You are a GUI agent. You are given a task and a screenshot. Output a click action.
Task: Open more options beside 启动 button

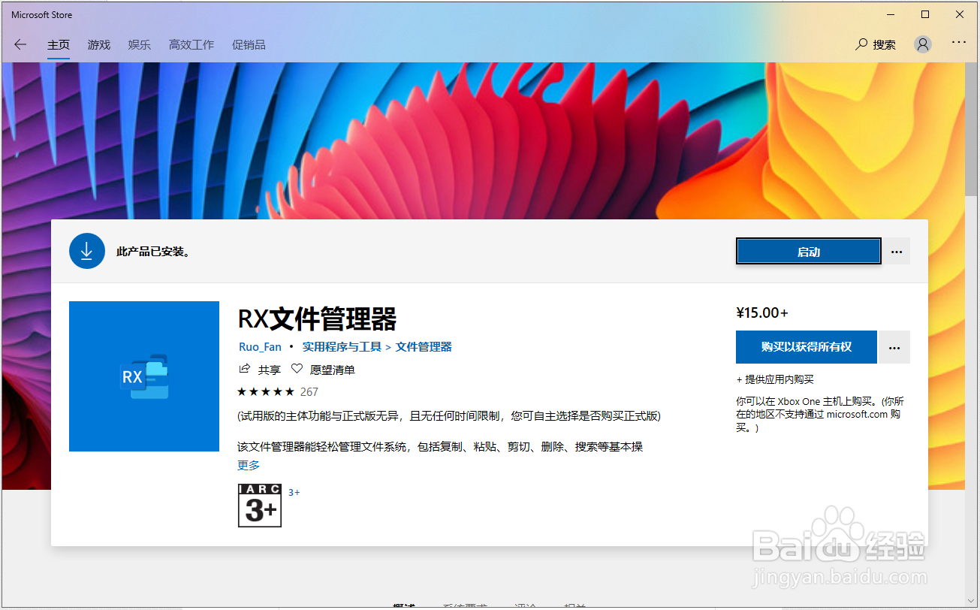click(x=897, y=252)
